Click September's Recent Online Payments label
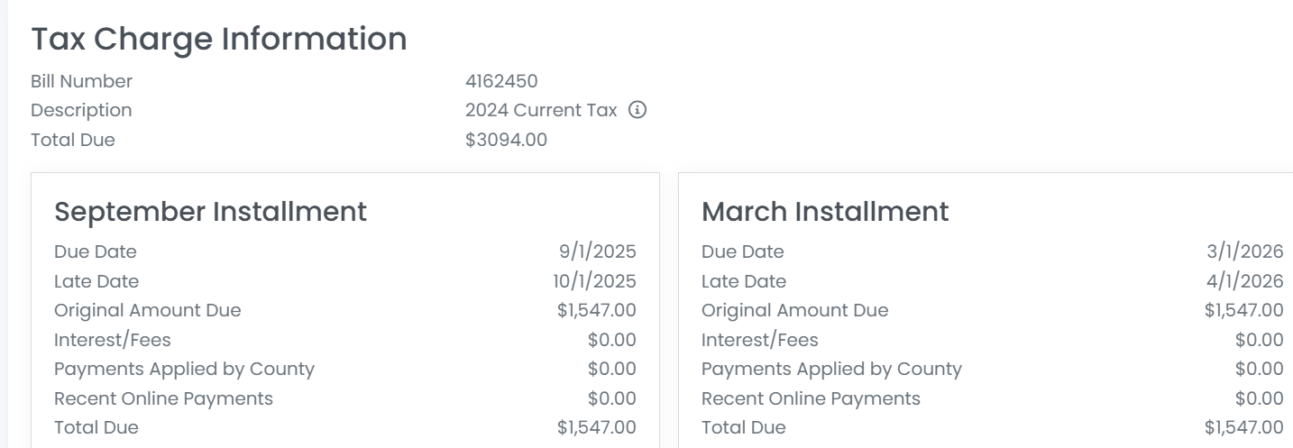The width and height of the screenshot is (1293, 448). click(x=163, y=398)
